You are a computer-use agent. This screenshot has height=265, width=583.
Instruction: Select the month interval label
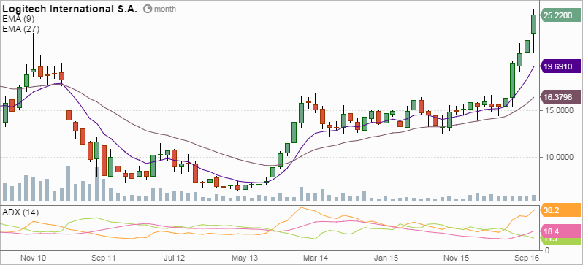pos(165,9)
